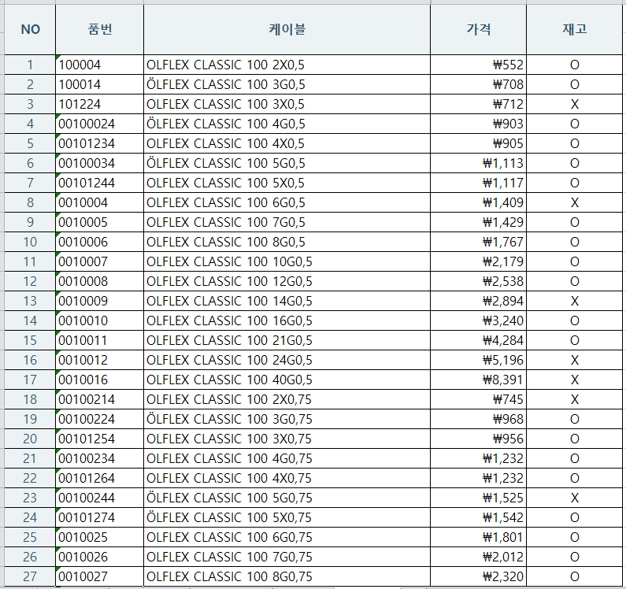The height and width of the screenshot is (589, 626).
Task: Click the 케이블 column header
Action: (287, 29)
